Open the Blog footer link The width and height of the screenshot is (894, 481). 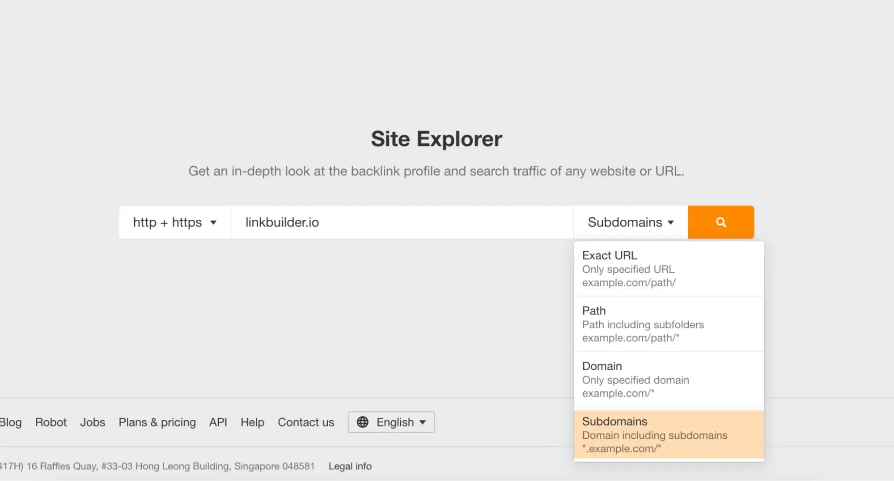click(10, 422)
